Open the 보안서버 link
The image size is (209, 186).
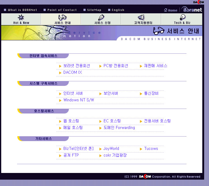click(111, 93)
